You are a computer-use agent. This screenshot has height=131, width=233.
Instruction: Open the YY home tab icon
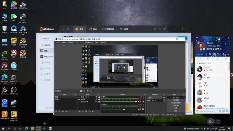(200, 59)
